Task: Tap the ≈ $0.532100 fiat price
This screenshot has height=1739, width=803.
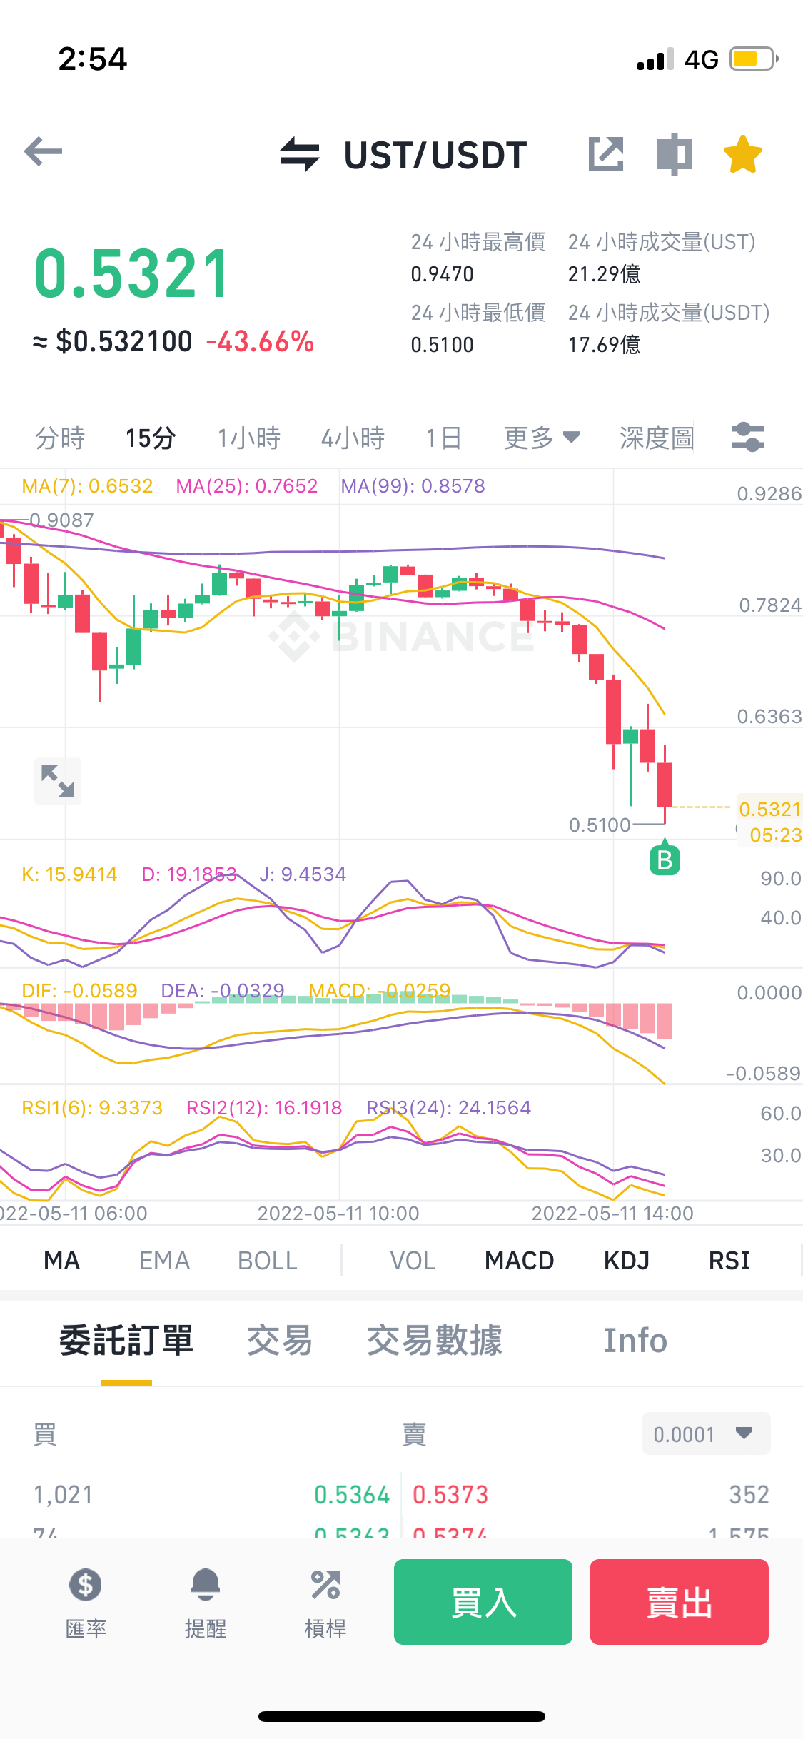Action: point(113,341)
